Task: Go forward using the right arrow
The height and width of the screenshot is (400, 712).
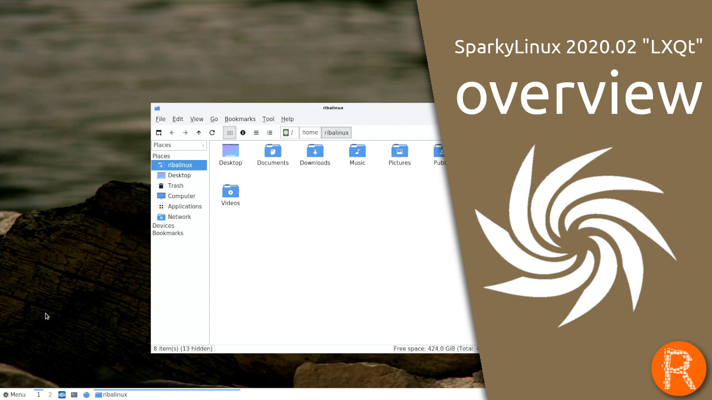Action: pyautogui.click(x=185, y=133)
